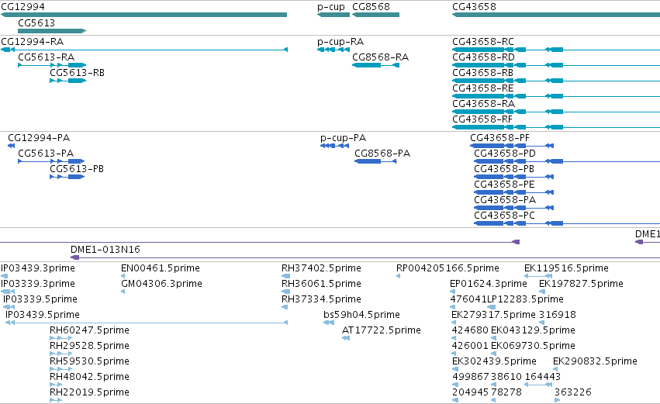660x404 pixels.
Task: Open the CG8568 gene label without suffix
Action: click(371, 7)
